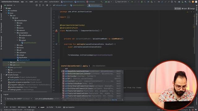Open the Logcat tool tab
The height and width of the screenshot is (111, 198).
tap(41, 107)
